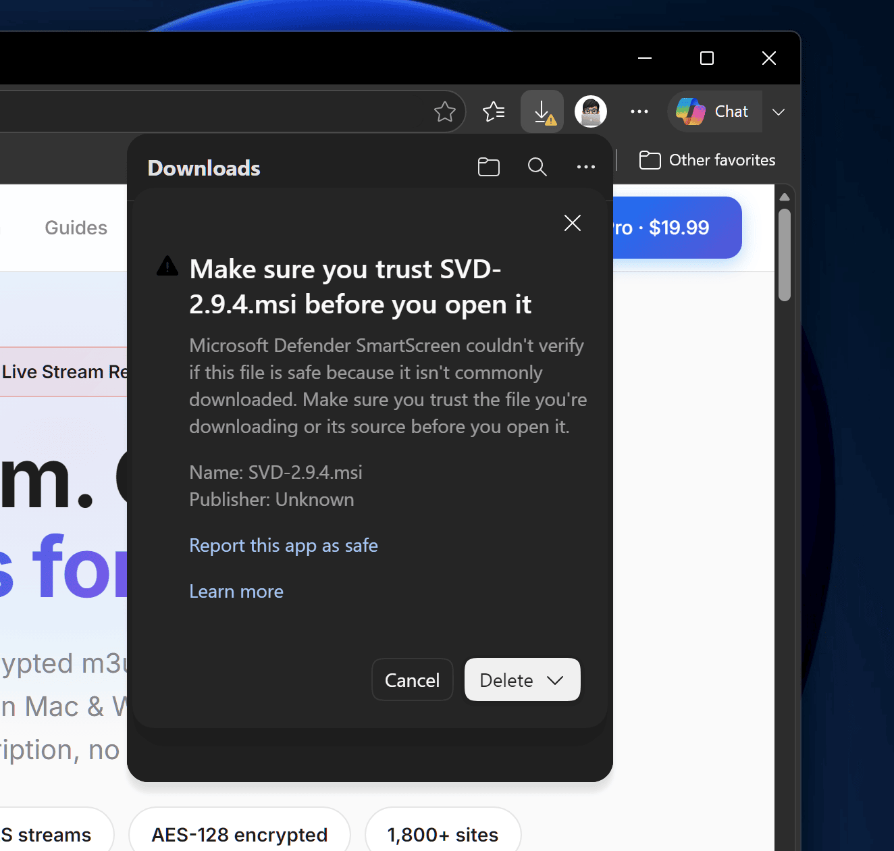The height and width of the screenshot is (851, 894).
Task: Open the Learn more link
Action: pos(236,592)
